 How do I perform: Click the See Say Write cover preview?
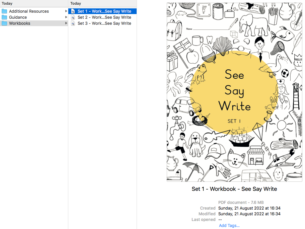coord(234,91)
